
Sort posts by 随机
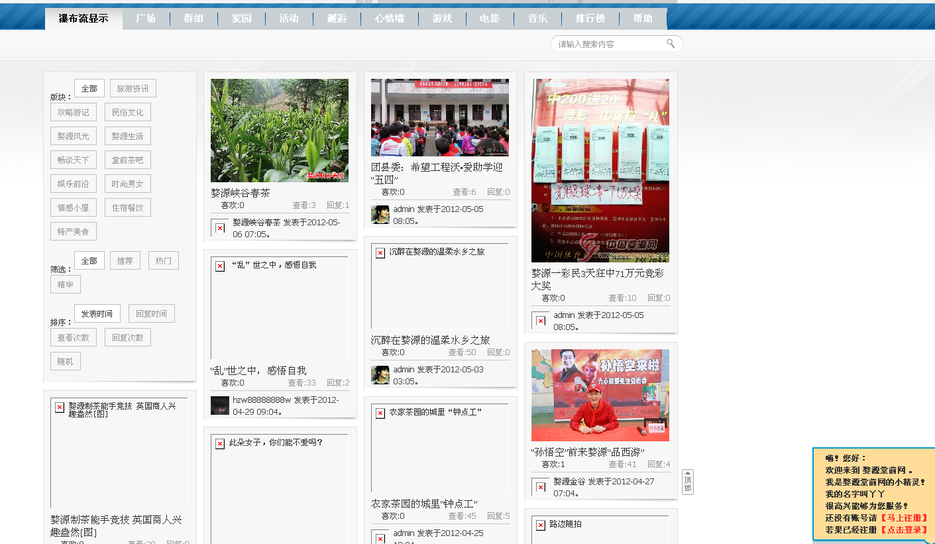coord(66,361)
